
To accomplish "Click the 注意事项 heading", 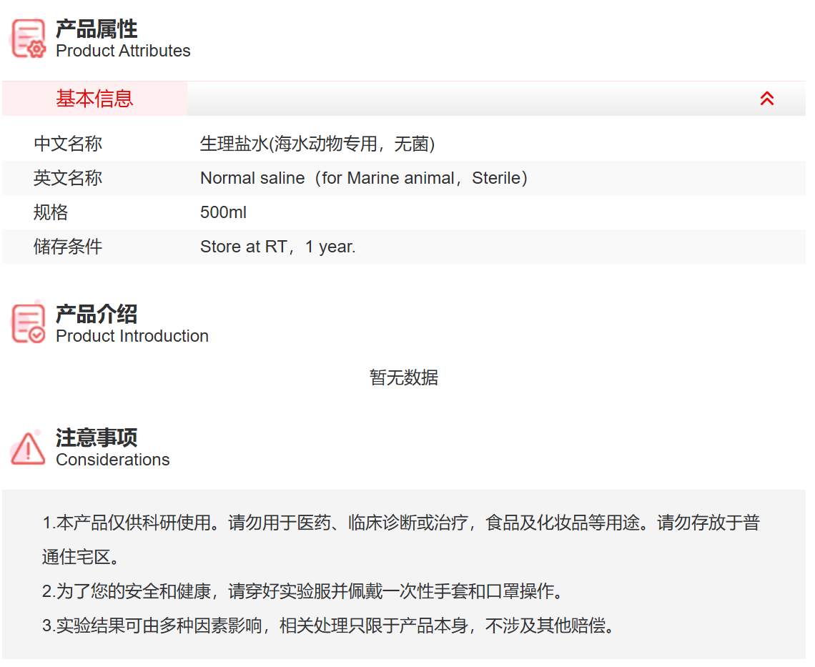I will pyautogui.click(x=97, y=438).
